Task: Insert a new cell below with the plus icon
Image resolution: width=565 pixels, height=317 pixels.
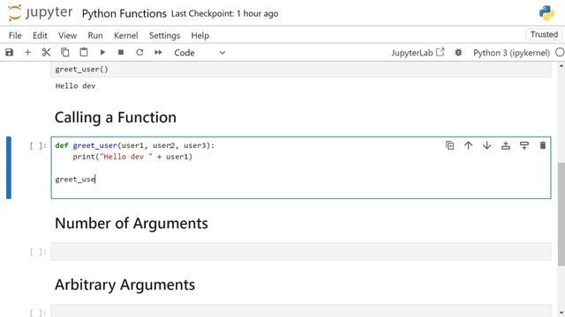Action: (27, 53)
